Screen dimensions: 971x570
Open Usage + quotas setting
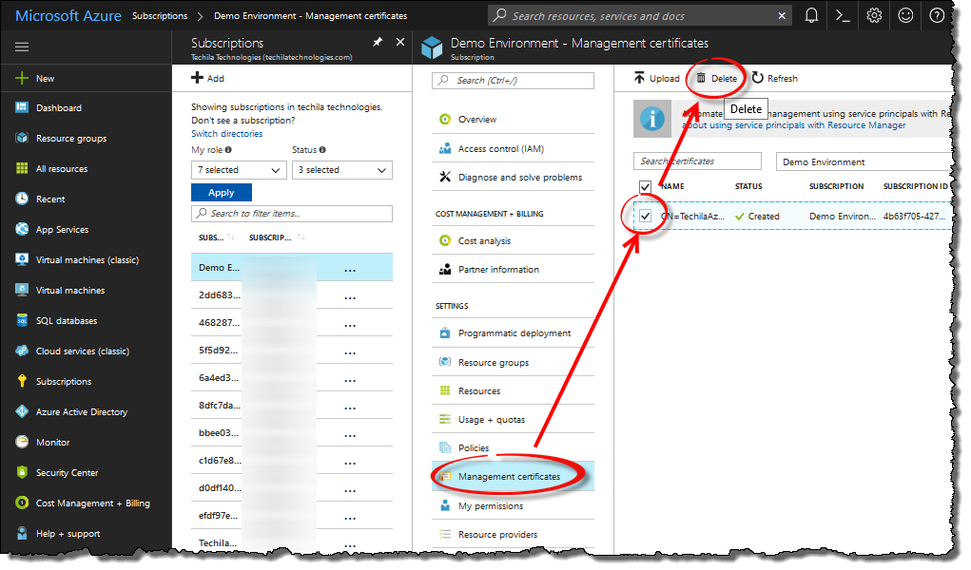click(x=513, y=420)
